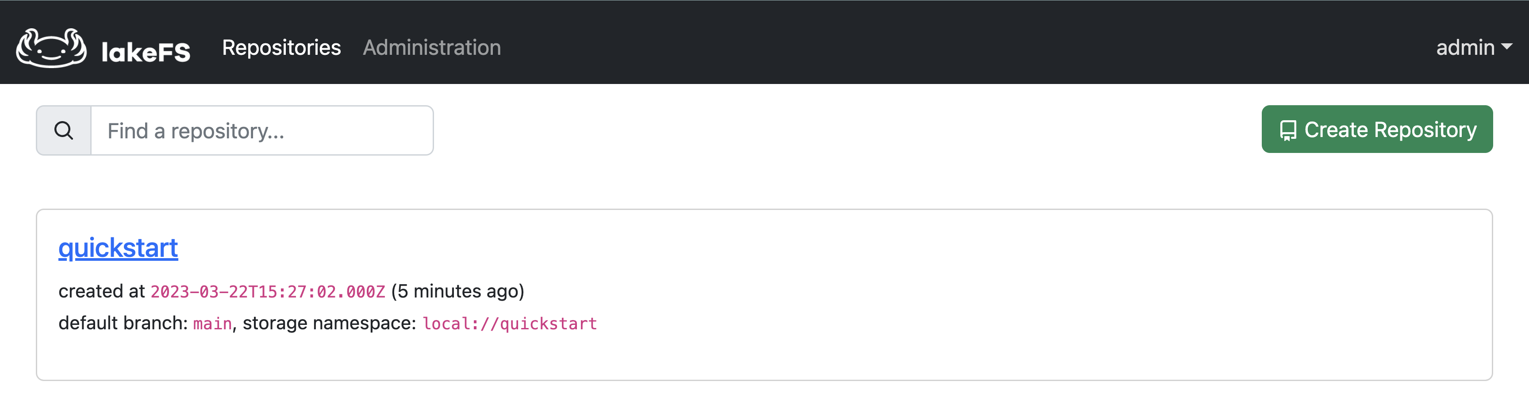
Task: Click the repository icon inside Create Repository
Action: (x=1287, y=130)
